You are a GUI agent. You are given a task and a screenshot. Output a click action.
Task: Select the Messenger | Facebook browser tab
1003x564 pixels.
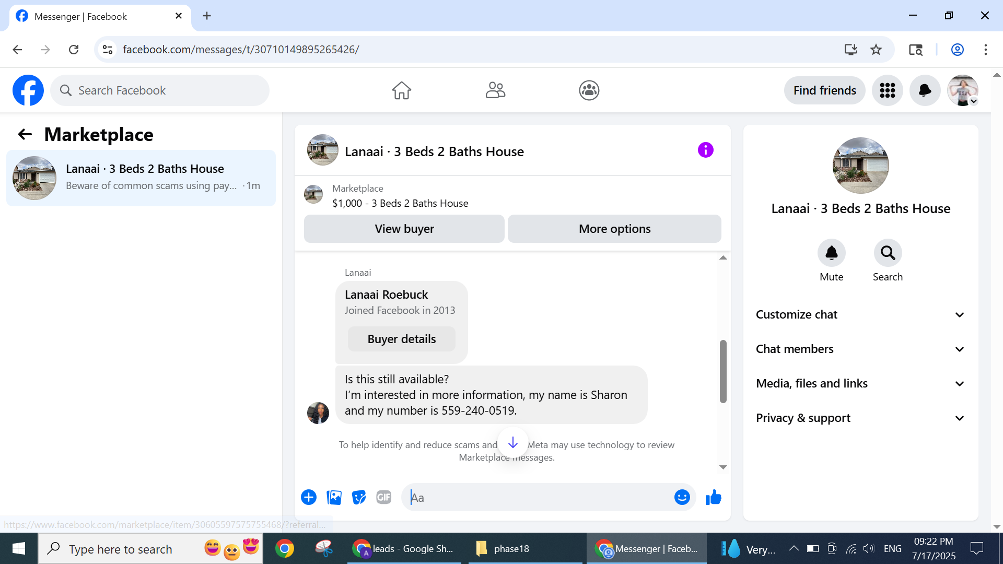coord(99,16)
